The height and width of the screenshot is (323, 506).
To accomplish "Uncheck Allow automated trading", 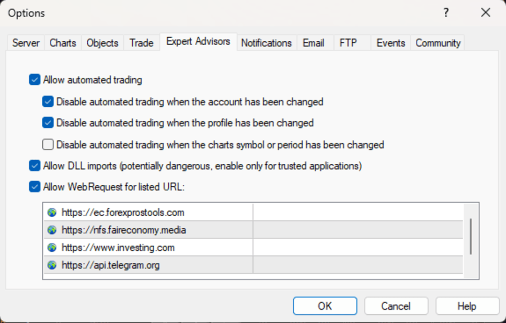I will pos(35,80).
